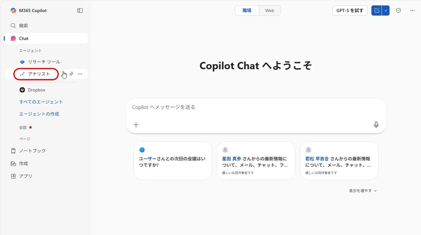Click the Copilot message input field
Screen dimensions: 421x235
pyautogui.click(x=255, y=107)
